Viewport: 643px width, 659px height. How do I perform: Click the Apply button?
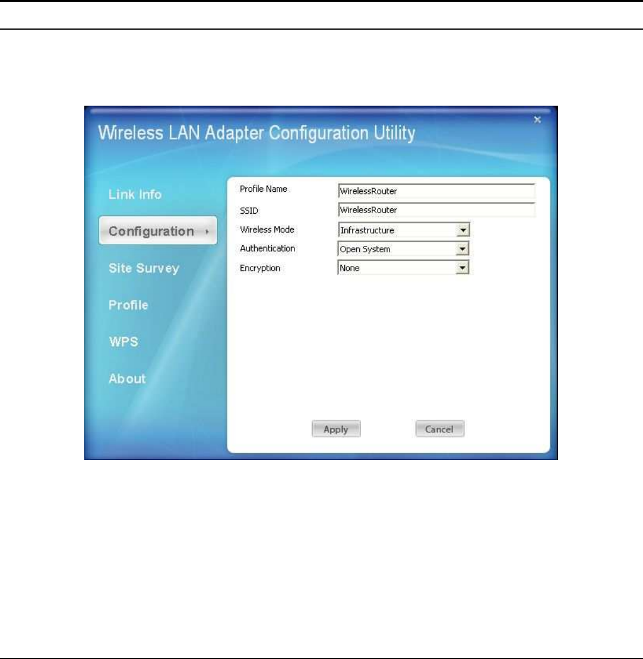point(336,429)
